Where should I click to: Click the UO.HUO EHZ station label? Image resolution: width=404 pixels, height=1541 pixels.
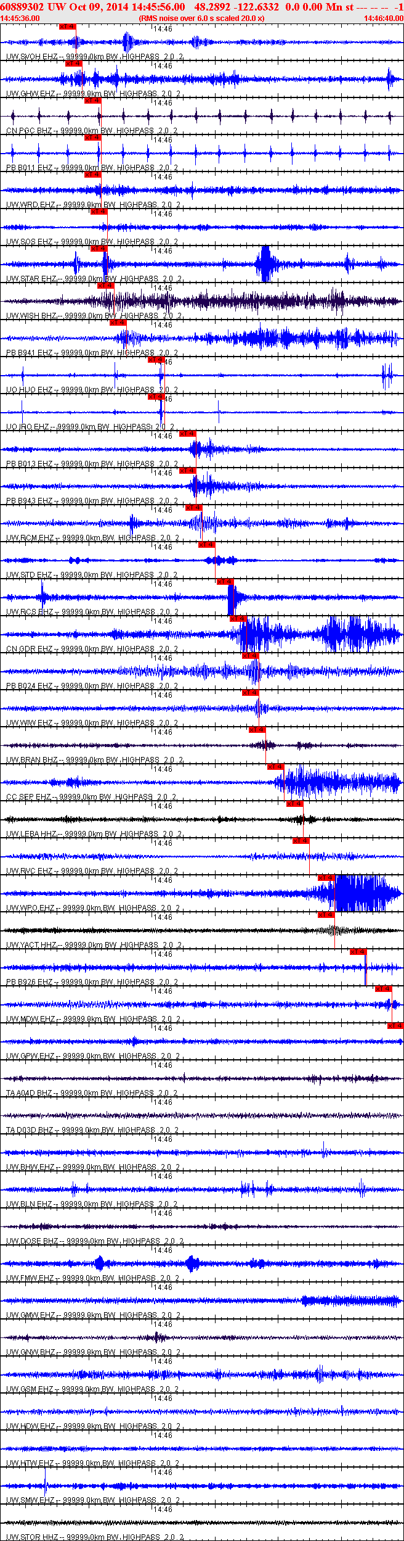pyautogui.click(x=30, y=390)
